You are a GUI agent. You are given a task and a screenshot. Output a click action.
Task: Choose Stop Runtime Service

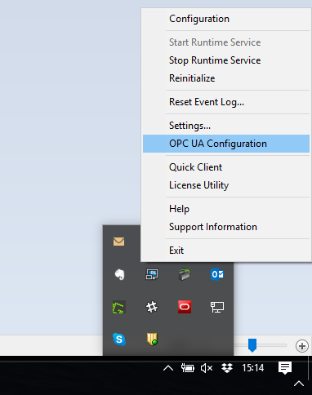coord(226,60)
